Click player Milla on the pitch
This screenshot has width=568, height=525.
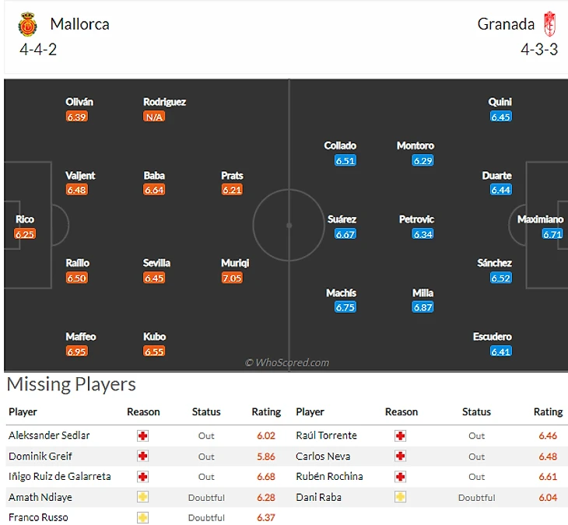click(x=422, y=293)
